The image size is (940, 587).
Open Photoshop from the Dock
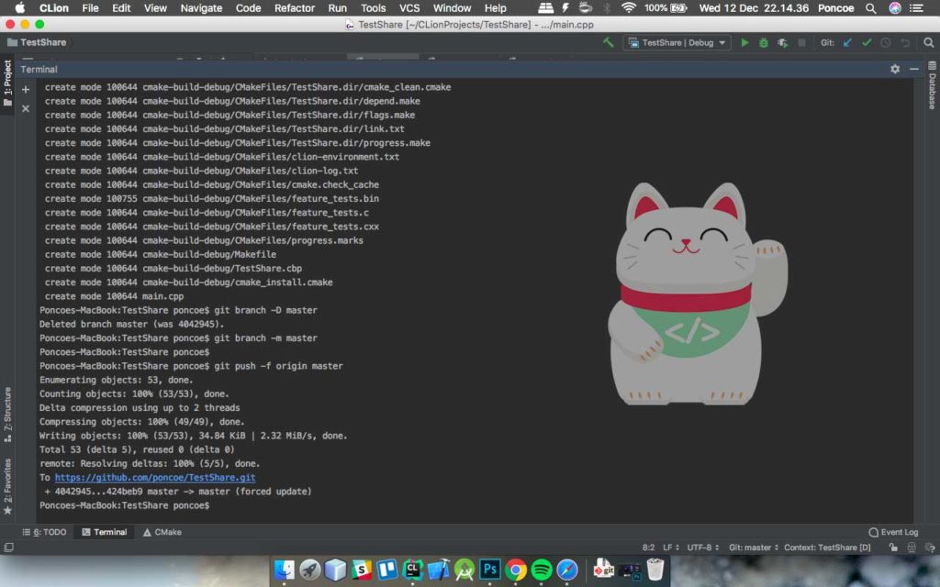[490, 570]
